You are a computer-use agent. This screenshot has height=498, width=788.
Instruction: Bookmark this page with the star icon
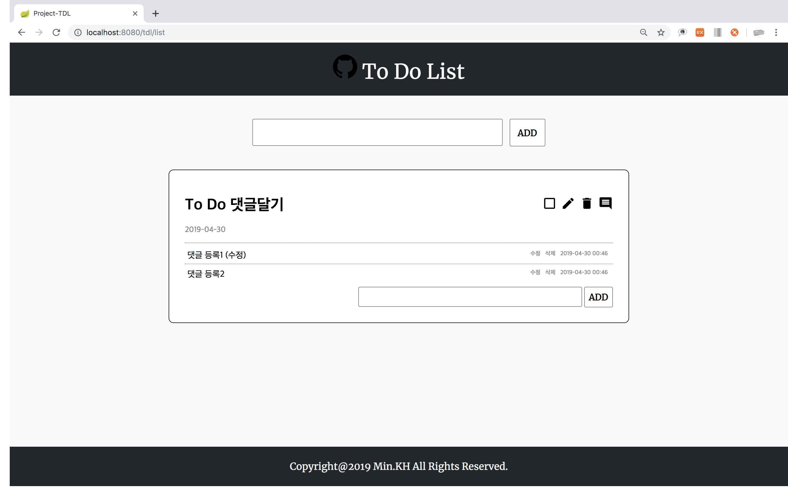pos(661,32)
